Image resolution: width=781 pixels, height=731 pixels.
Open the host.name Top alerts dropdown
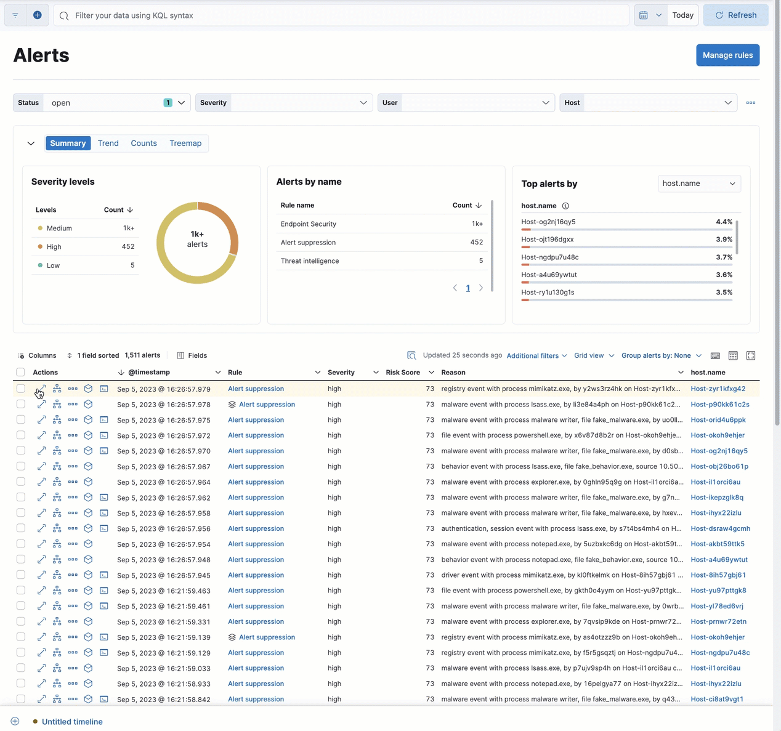tap(698, 184)
